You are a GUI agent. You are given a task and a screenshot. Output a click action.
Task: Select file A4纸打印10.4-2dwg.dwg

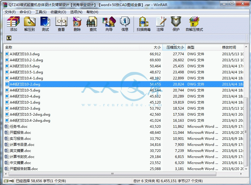tap(30, 121)
